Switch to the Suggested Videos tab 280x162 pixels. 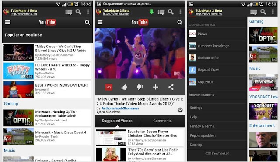pos(117,121)
